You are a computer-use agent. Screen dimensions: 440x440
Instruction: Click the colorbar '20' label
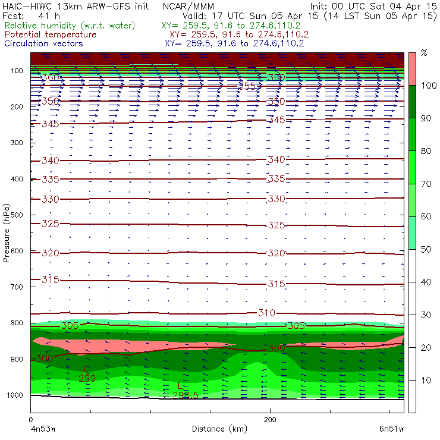(x=426, y=348)
